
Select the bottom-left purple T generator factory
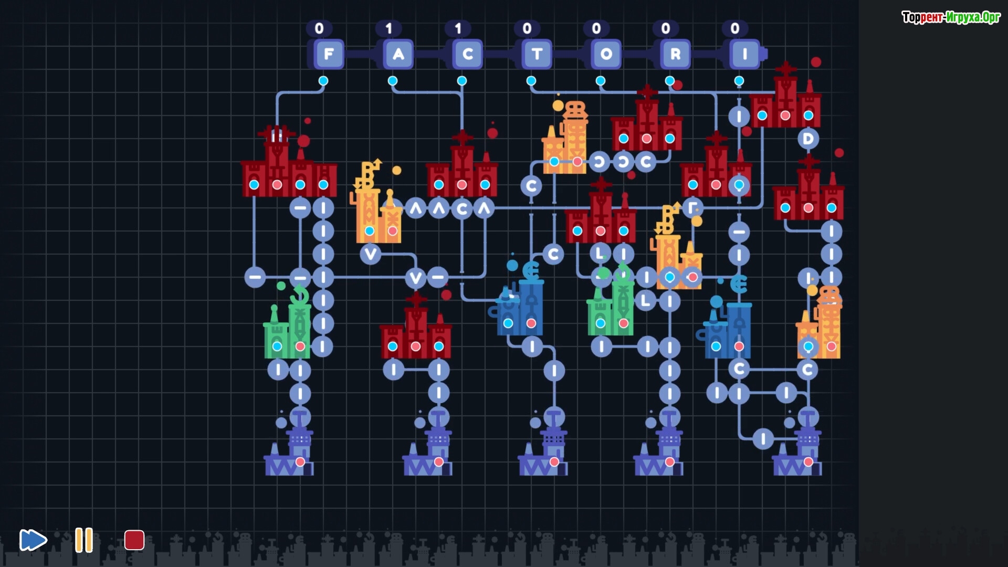[x=290, y=449]
